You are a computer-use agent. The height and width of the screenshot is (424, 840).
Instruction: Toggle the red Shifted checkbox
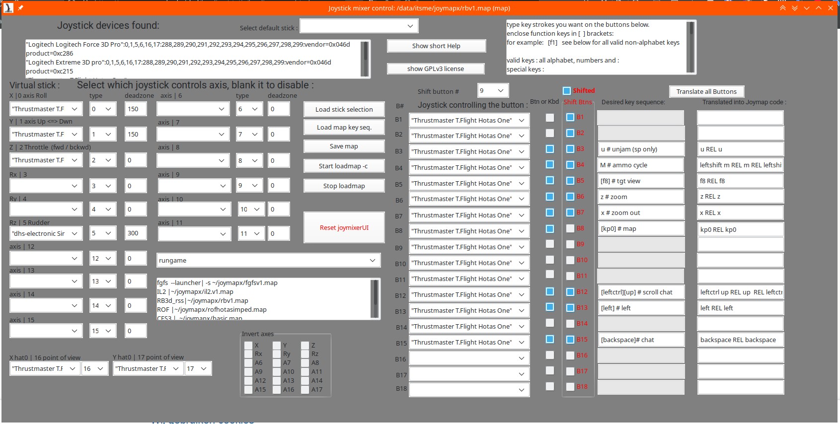pyautogui.click(x=567, y=91)
